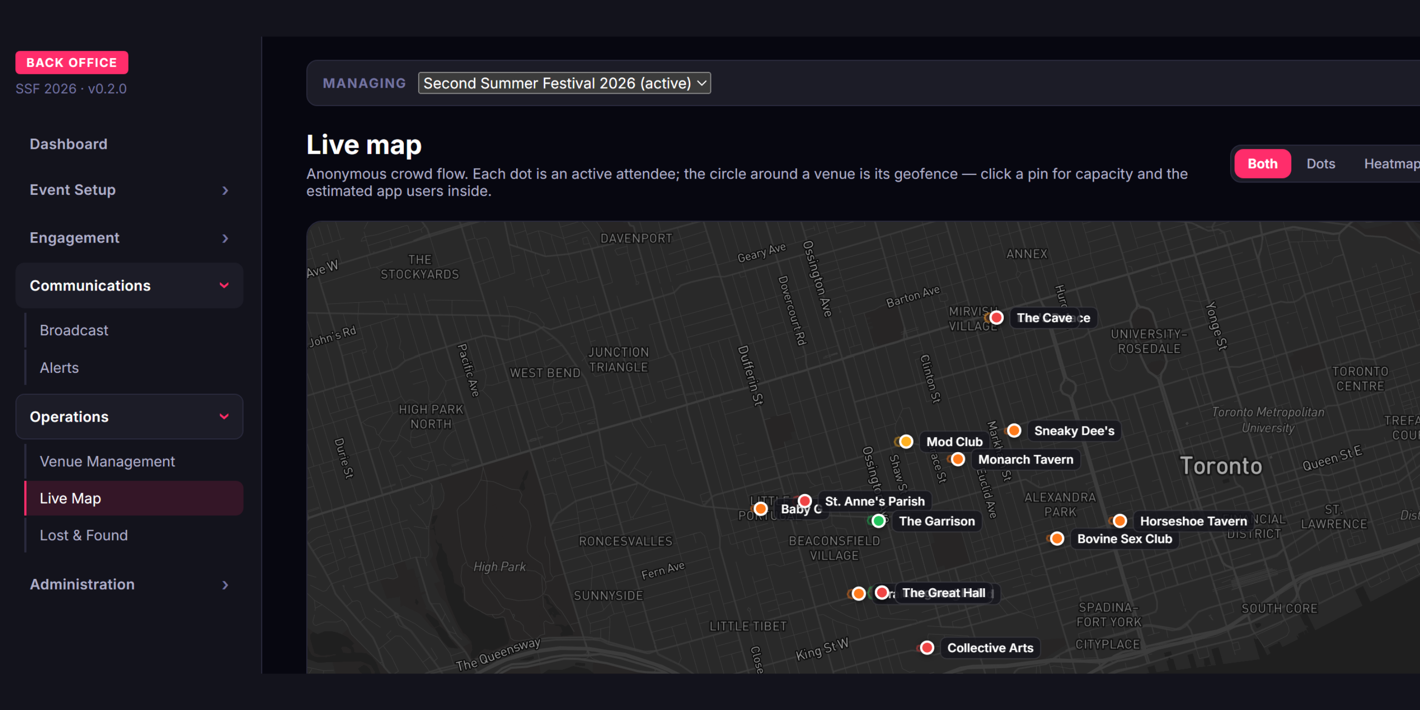Image resolution: width=1420 pixels, height=710 pixels.
Task: Click the red pin for The Cave venue
Action: 996,318
